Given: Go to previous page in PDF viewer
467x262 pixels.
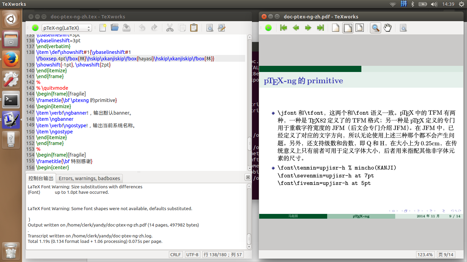Looking at the screenshot, I should (296, 28).
